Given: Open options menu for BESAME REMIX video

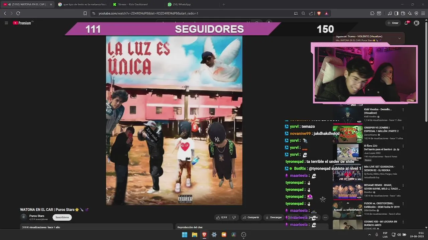Looking at the screenshot, I should (x=403, y=185).
